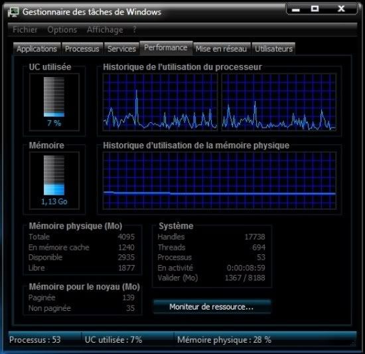
Task: Click the Threads value 694
Action: tap(259, 247)
